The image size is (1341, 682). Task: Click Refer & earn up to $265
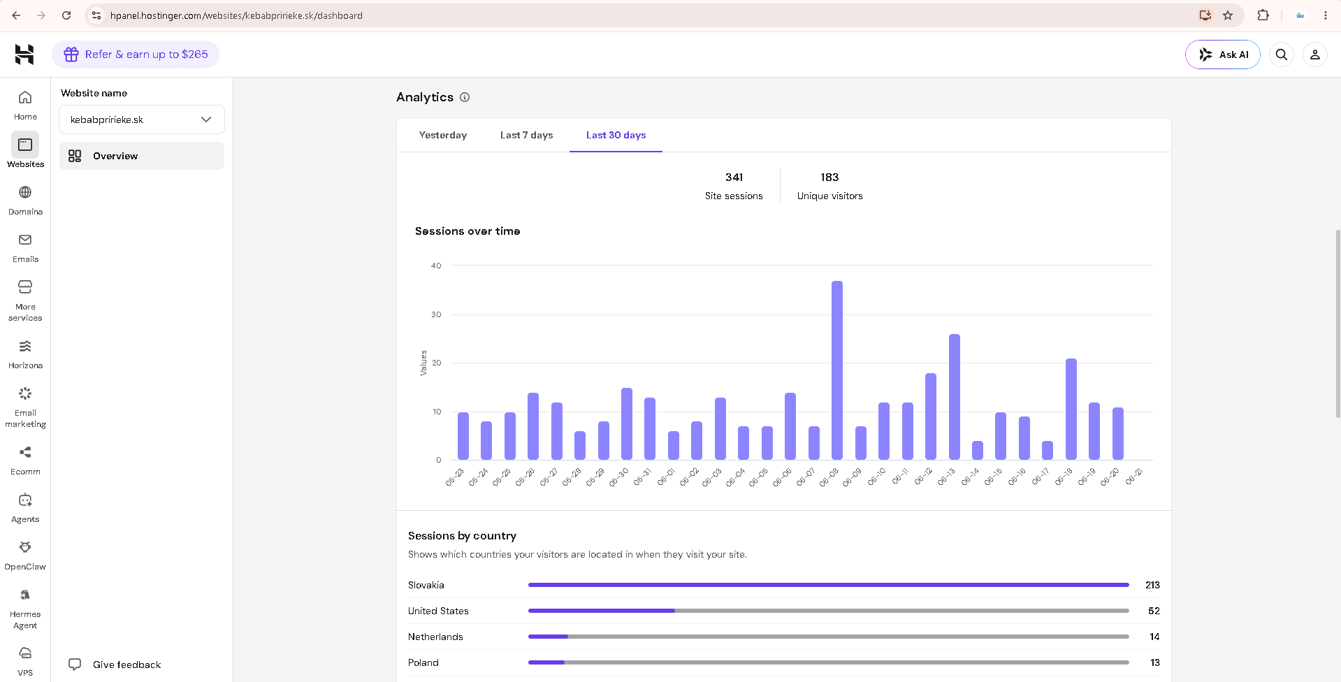tap(136, 55)
